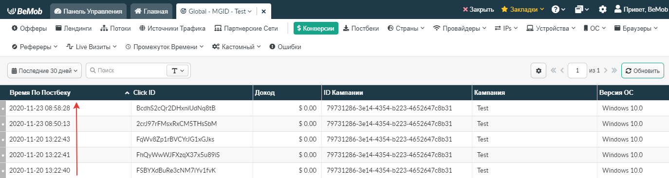The height and width of the screenshot is (178, 669).
Task: Open the help question mark menu
Action: (558, 9)
